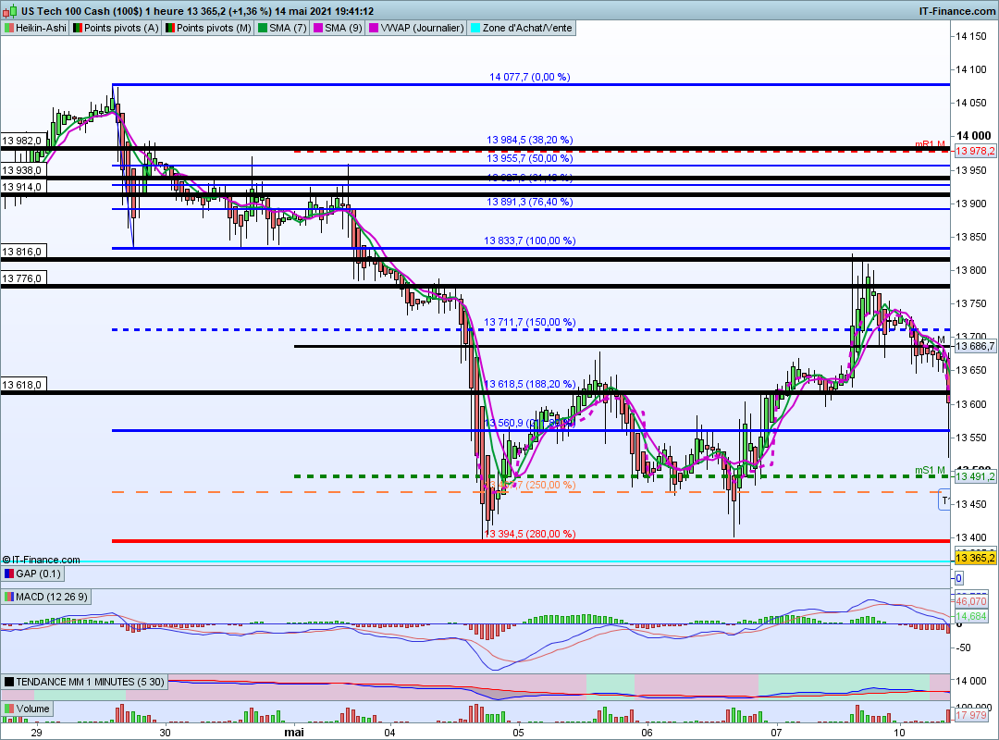Click the Points pivots (M) icon
The image size is (999, 740).
coord(170,28)
